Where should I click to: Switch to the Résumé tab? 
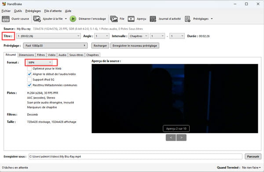pyautogui.click(x=11, y=55)
